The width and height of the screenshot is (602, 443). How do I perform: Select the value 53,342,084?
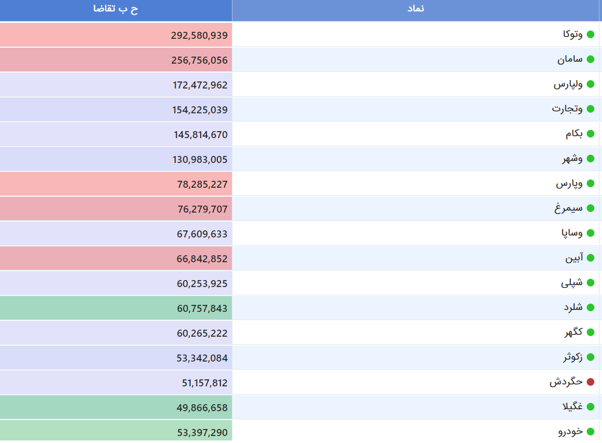tap(203, 358)
